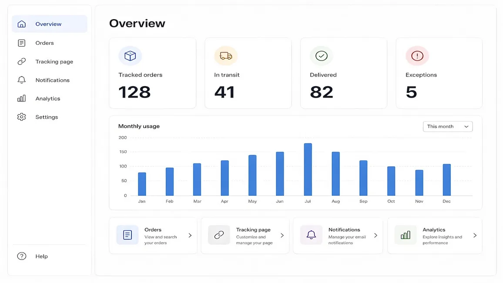Click the 'Jul' axis label

click(308, 201)
